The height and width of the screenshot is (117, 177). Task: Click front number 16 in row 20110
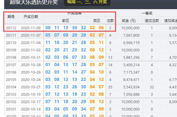57,43
